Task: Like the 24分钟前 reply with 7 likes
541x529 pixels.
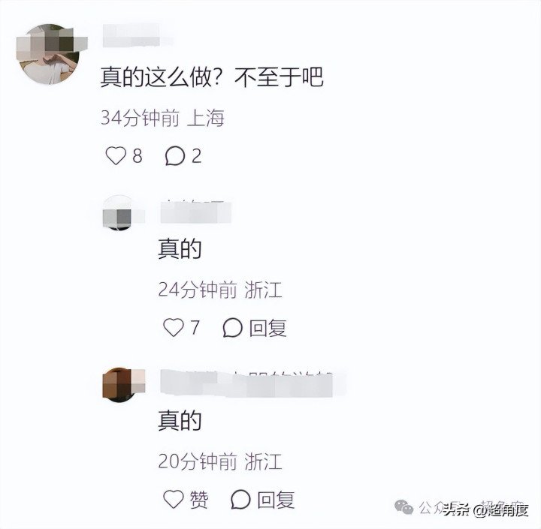Action: point(174,327)
